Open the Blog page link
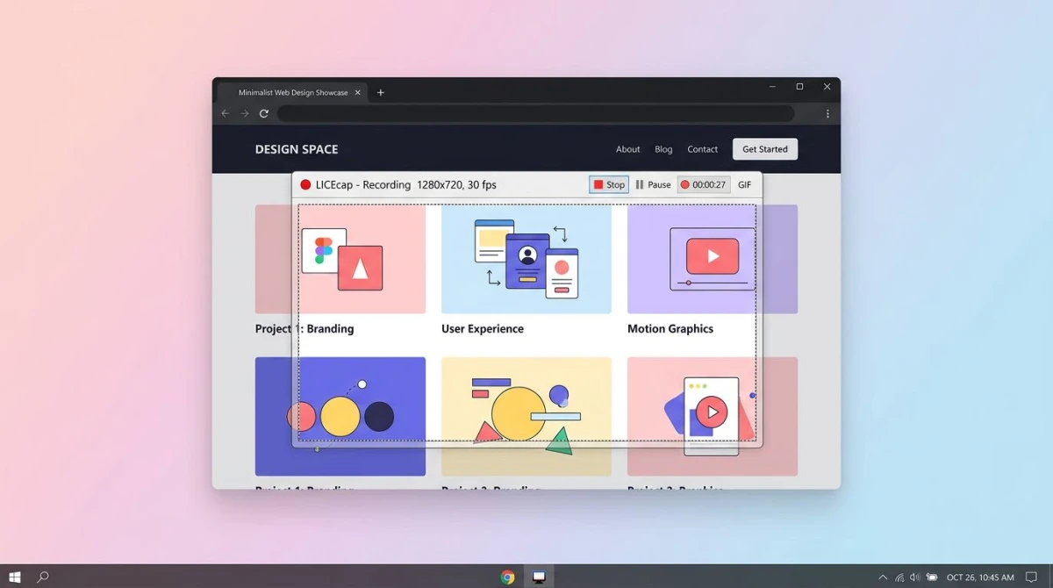1053x588 pixels. [x=663, y=149]
